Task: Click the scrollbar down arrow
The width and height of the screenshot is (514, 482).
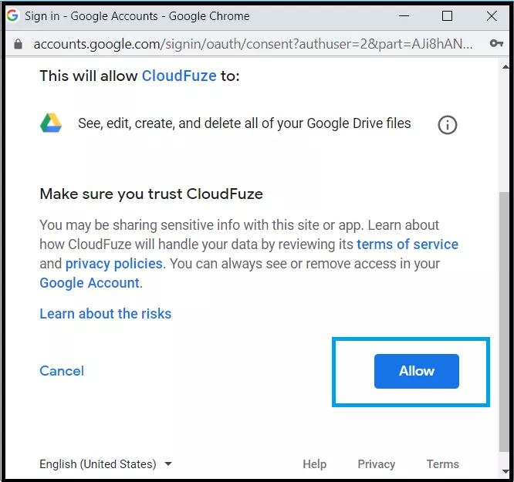Action: 506,471
